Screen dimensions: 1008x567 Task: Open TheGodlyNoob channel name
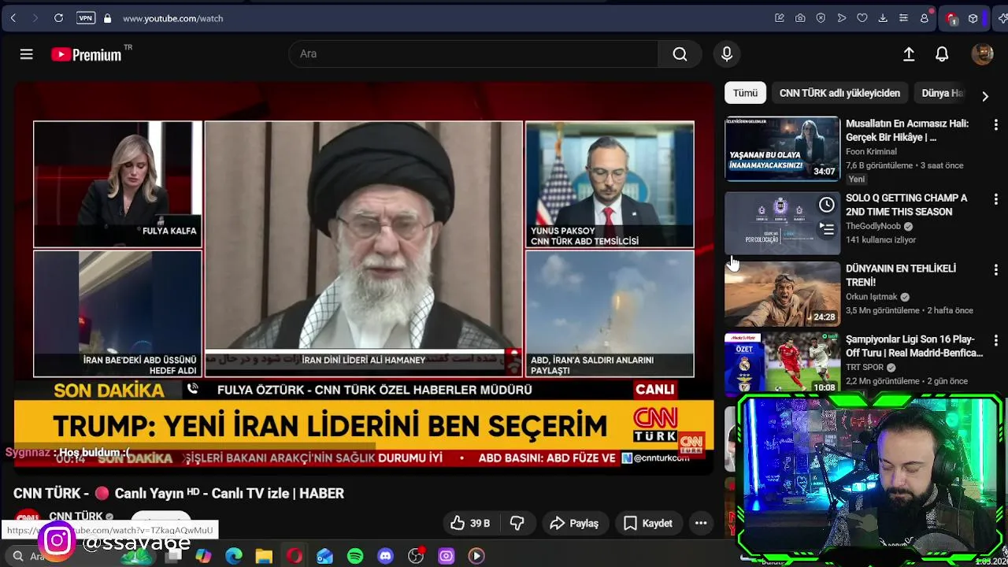(x=873, y=226)
